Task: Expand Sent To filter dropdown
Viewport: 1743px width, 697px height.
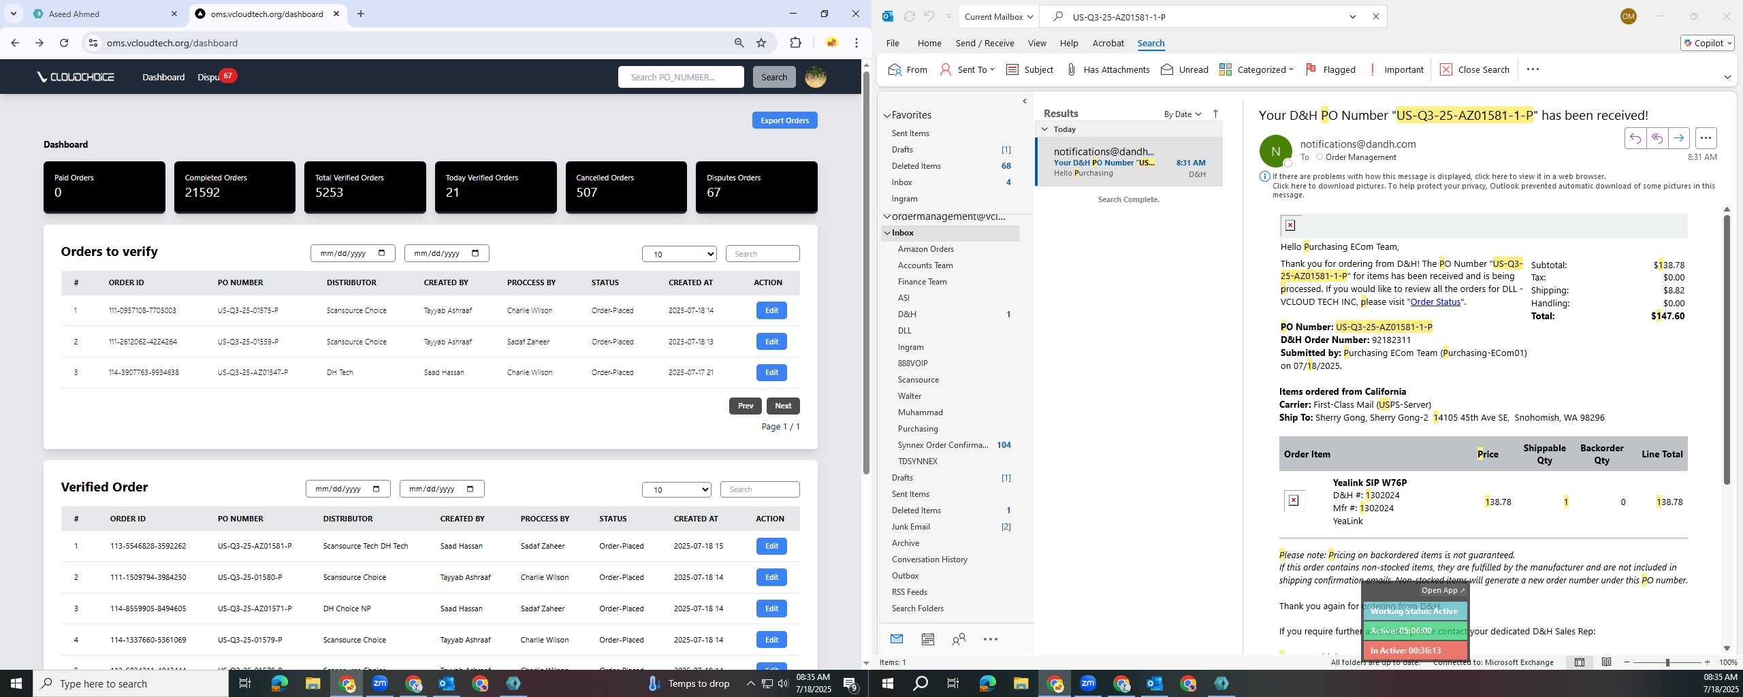Action: [967, 69]
